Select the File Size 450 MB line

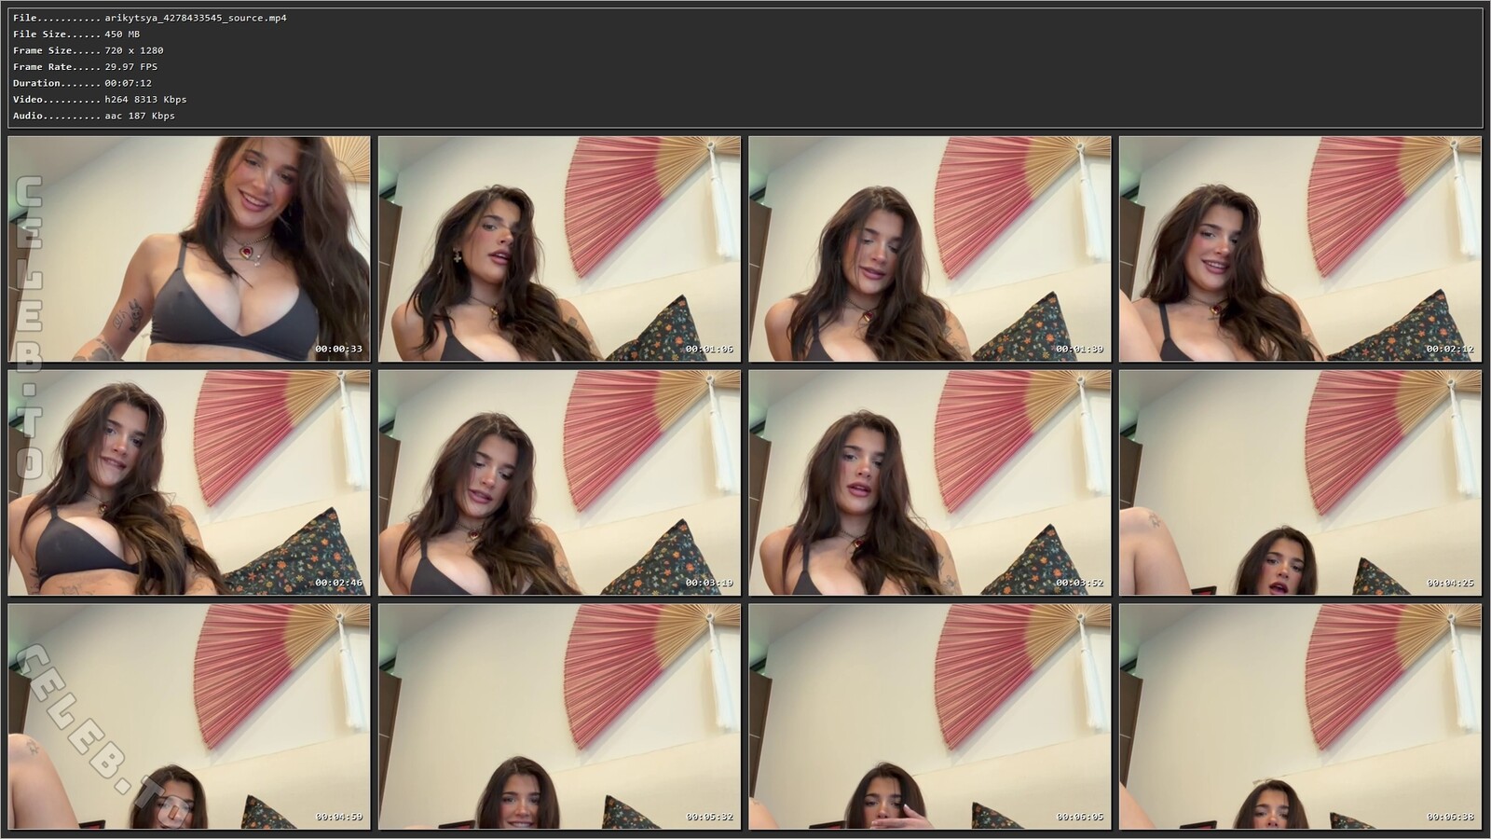click(x=122, y=34)
